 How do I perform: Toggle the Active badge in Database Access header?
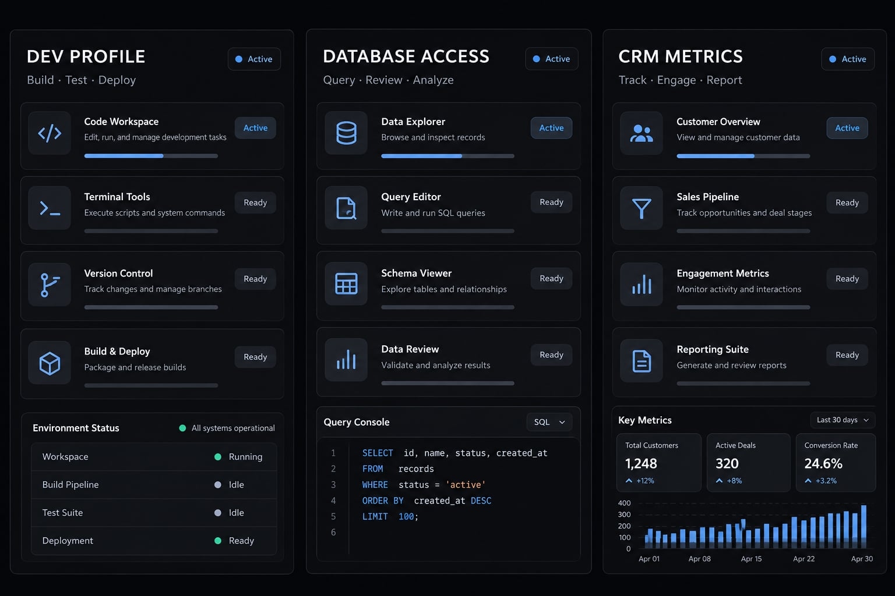[x=552, y=59]
